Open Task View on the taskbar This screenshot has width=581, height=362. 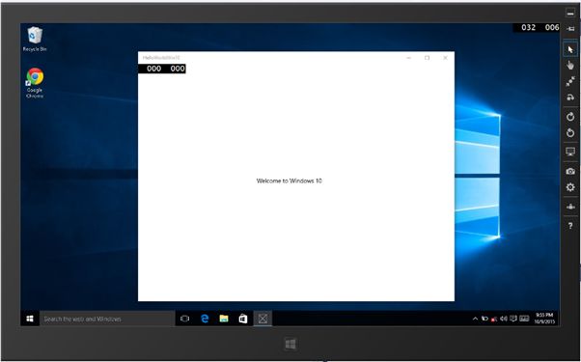point(184,319)
